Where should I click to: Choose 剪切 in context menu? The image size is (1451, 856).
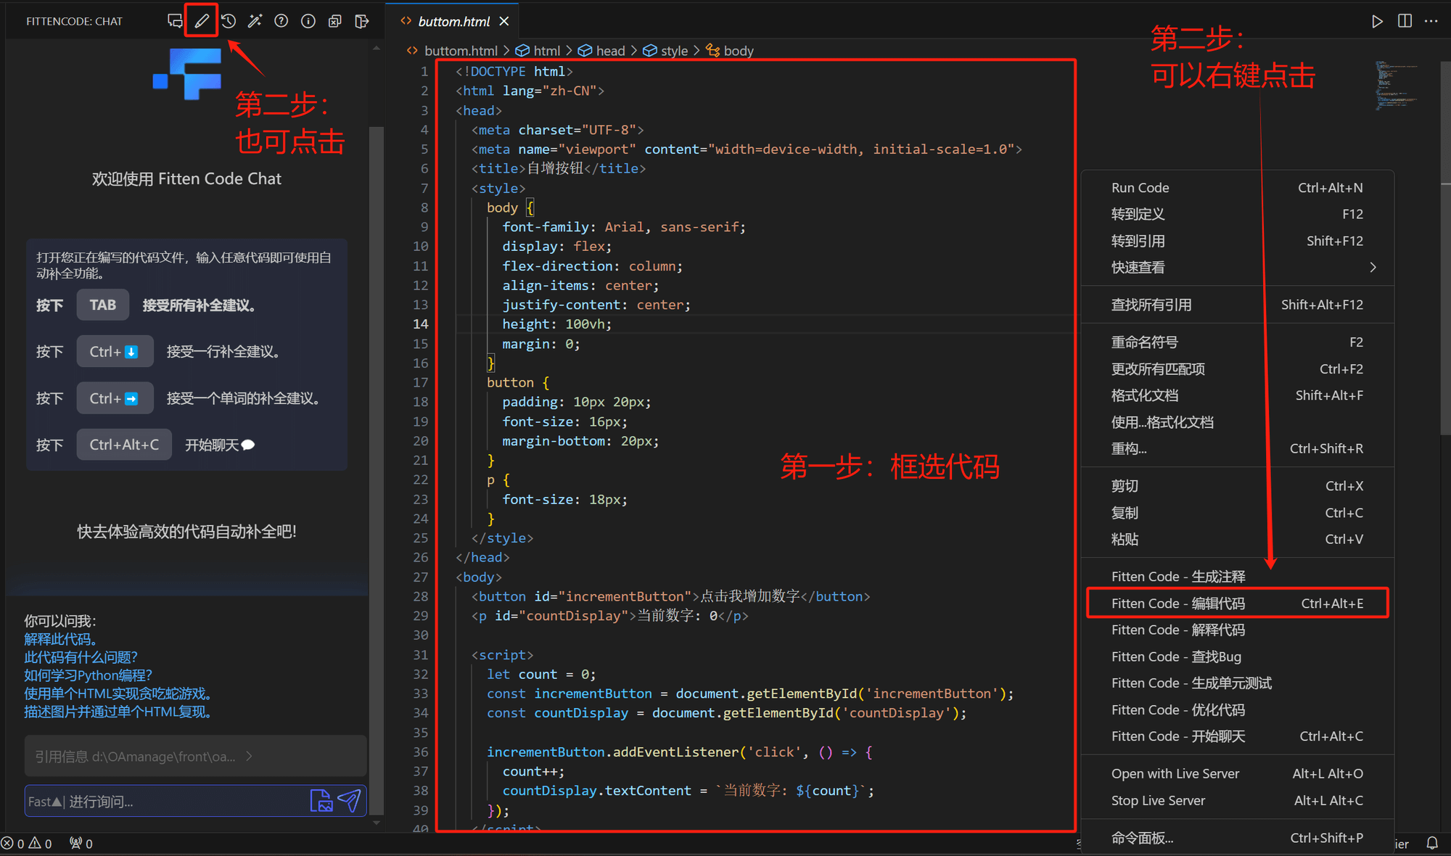1237,486
